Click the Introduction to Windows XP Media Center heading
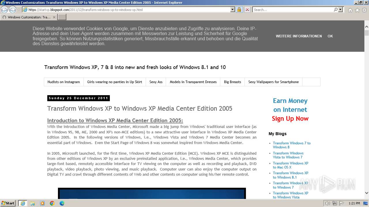 coord(115,120)
